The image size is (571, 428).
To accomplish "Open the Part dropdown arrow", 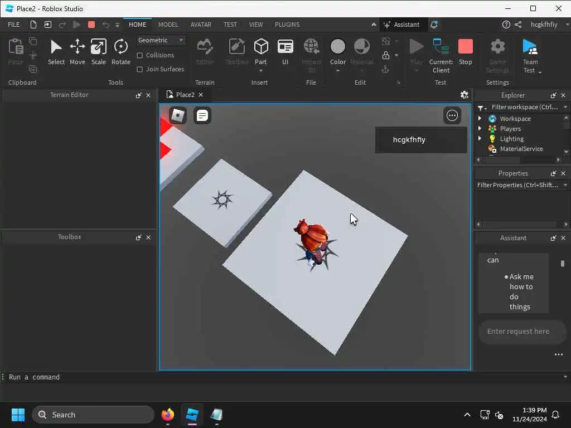I will [x=261, y=71].
